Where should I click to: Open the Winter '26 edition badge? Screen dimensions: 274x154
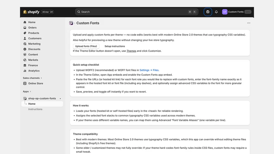(48, 12)
